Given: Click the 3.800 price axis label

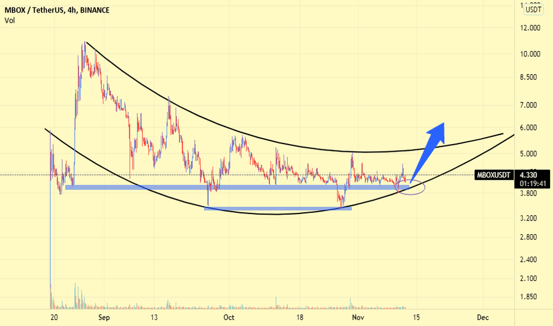Looking at the screenshot, I should coord(528,193).
